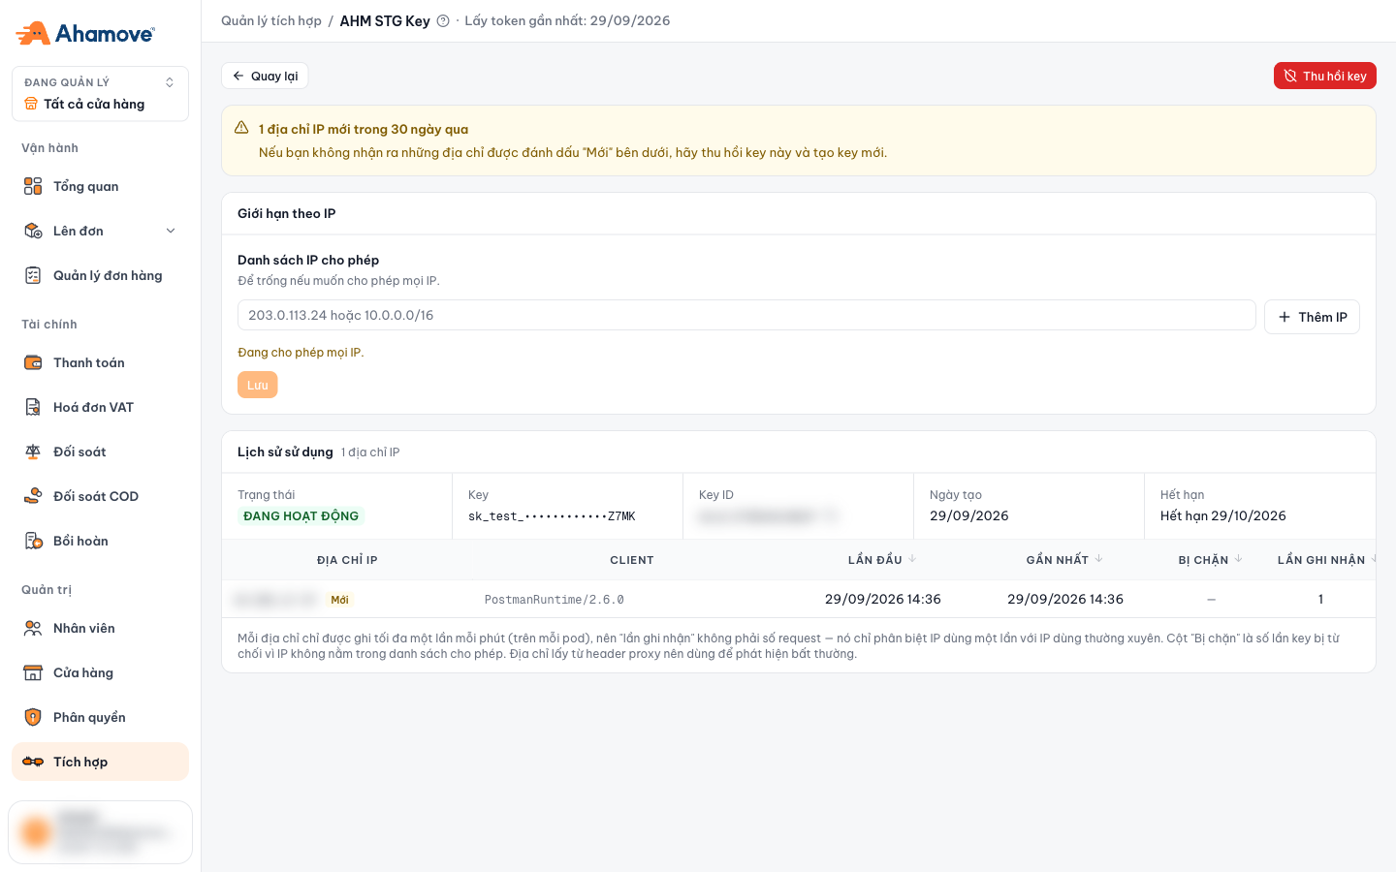Focus the allowed IP address input field
The height and width of the screenshot is (872, 1396).
coord(746,315)
